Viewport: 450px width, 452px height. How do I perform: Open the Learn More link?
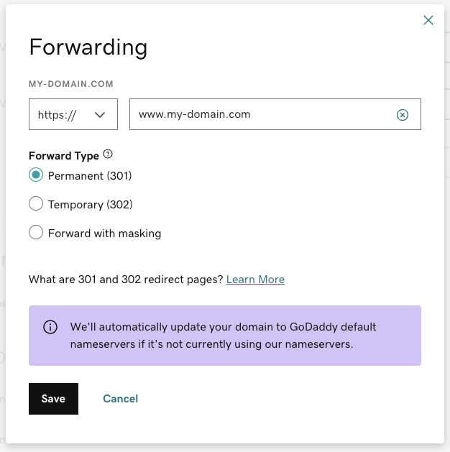[255, 280]
